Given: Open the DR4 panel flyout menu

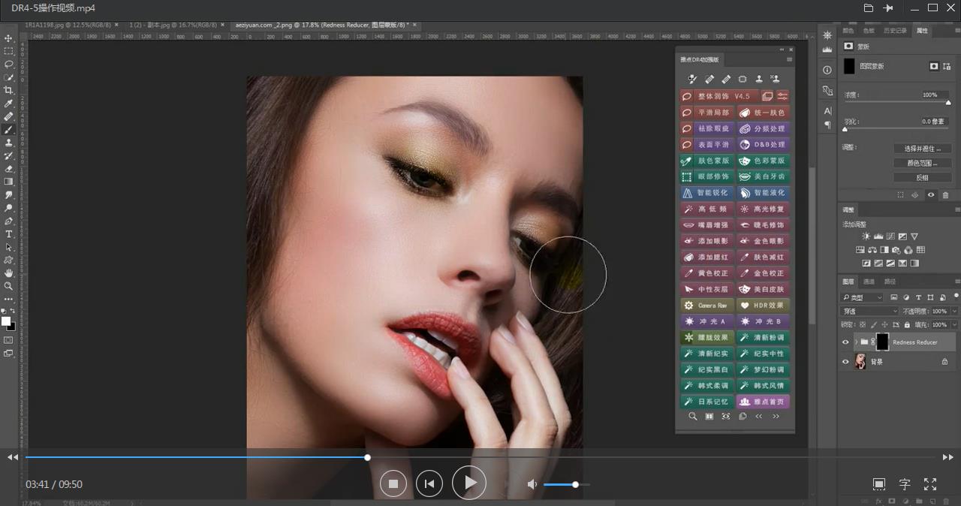Looking at the screenshot, I should 789,59.
